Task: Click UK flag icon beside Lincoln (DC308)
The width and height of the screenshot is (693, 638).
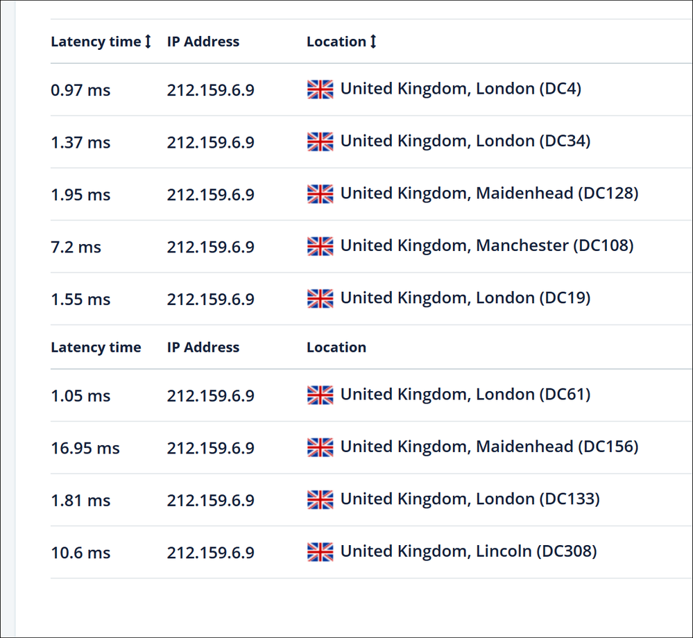Action: pyautogui.click(x=320, y=552)
